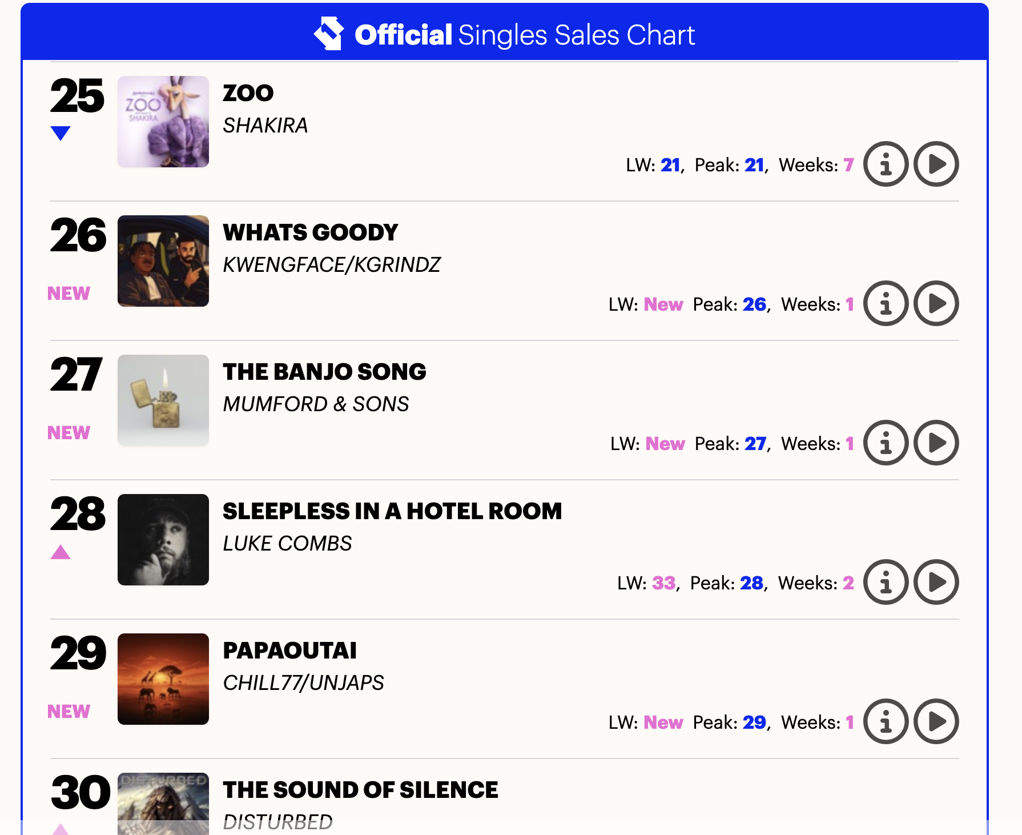
Task: Play preview of Papaoutai
Action: pyautogui.click(x=936, y=722)
